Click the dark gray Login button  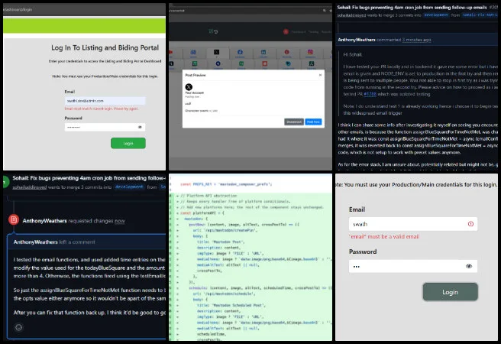[450, 292]
